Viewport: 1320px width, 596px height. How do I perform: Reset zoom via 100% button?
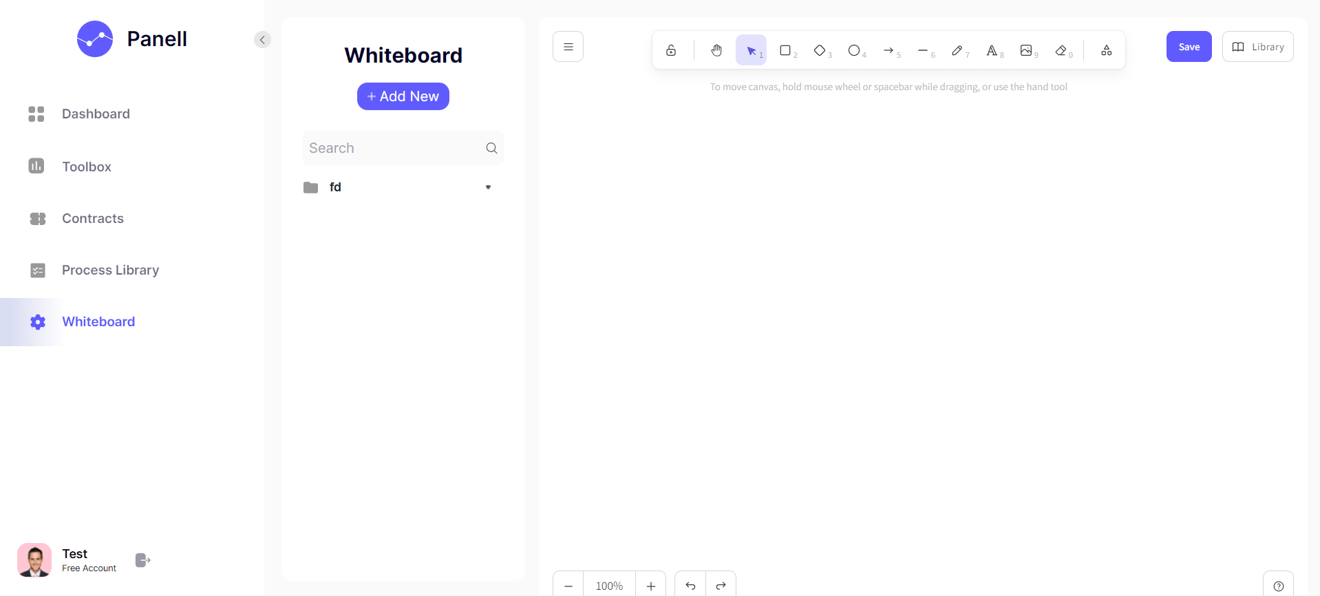click(609, 586)
